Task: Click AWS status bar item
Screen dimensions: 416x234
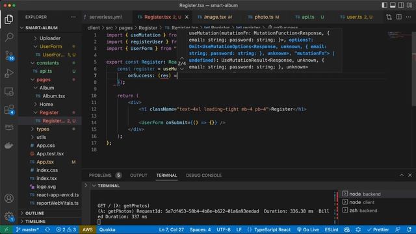Action: click(87, 229)
